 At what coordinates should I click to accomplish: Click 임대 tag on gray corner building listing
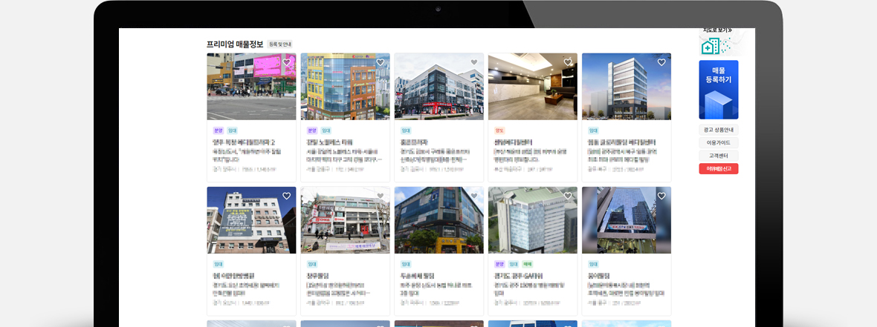[406, 131]
